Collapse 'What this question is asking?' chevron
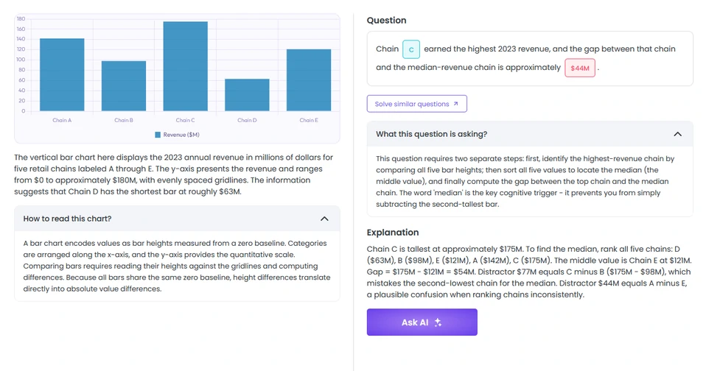Image resolution: width=706 pixels, height=371 pixels. [678, 134]
